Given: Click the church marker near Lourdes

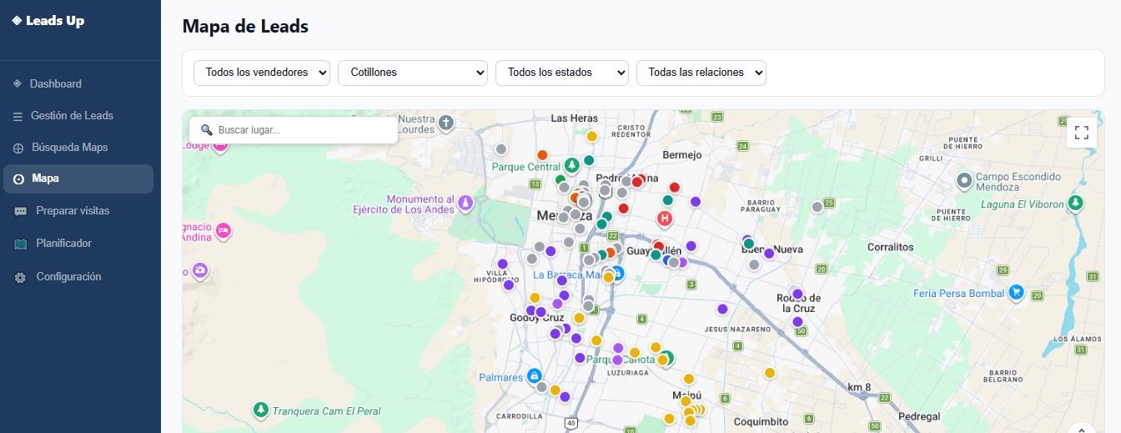Looking at the screenshot, I should pyautogui.click(x=446, y=123).
